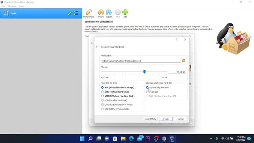Click the help question mark in dialog
The height and width of the screenshot is (143, 254).
point(177,40)
